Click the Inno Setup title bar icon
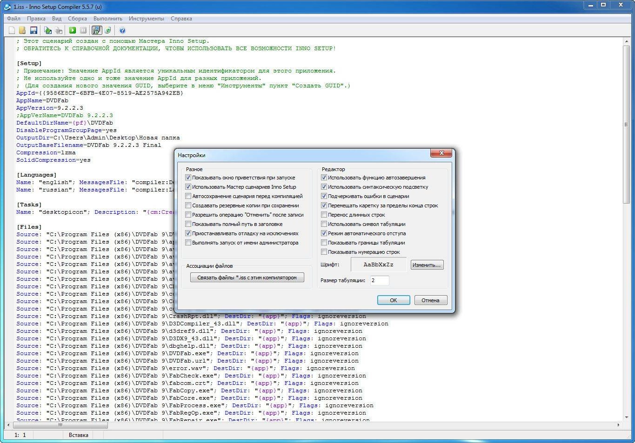The height and width of the screenshot is (443, 635). [7, 7]
